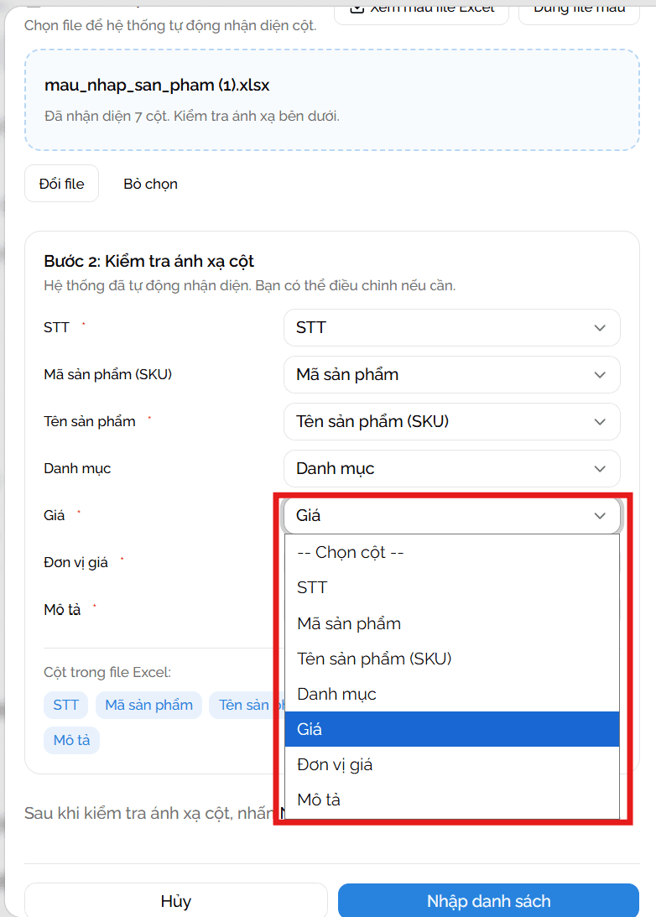
Task: Select Đơn vị giá option in list
Action: pyautogui.click(x=451, y=764)
